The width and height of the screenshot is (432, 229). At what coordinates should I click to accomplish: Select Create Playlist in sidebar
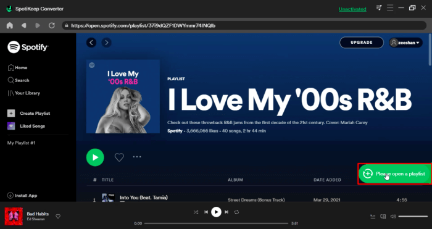pos(28,113)
